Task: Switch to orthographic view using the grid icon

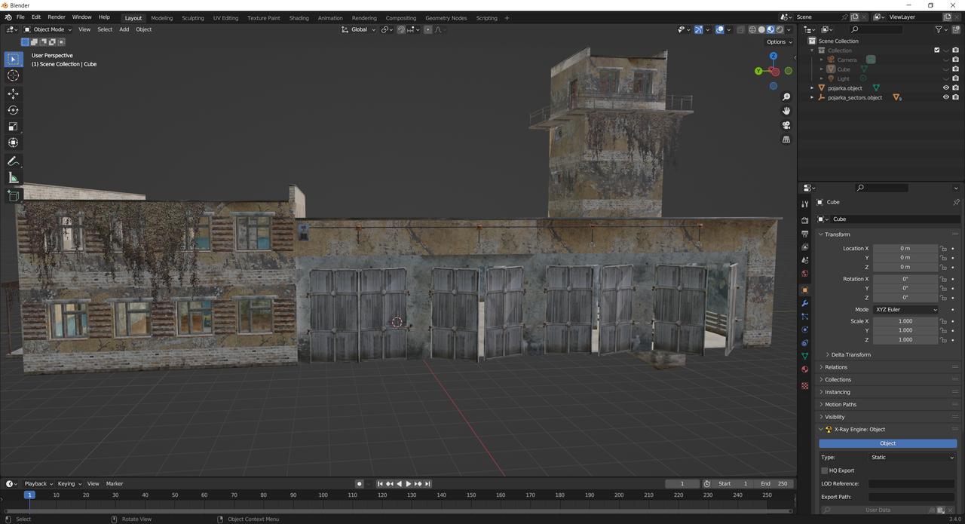Action: click(x=786, y=139)
